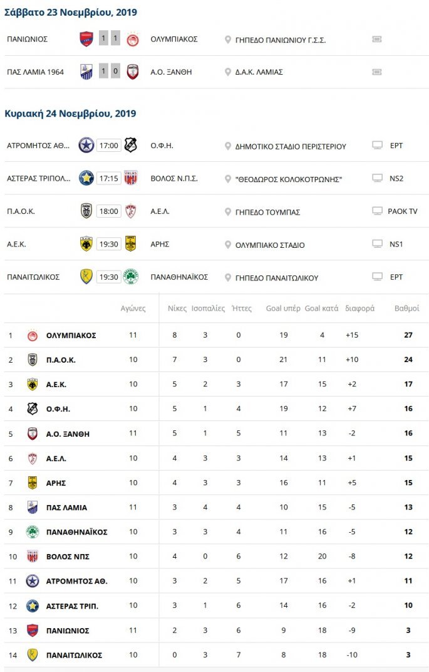Click the location pin beside ΟΛΥΜΠΙΑΚΟ ΣΤΑΔΙΟ

(x=229, y=244)
